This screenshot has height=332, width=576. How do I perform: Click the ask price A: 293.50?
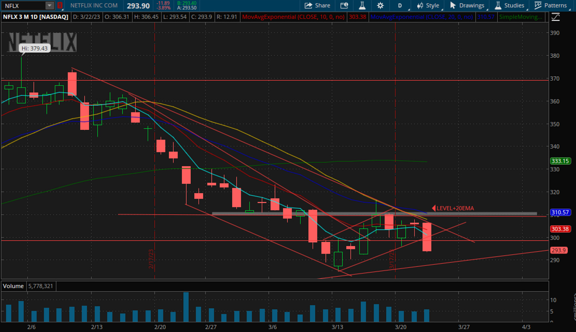click(188, 8)
